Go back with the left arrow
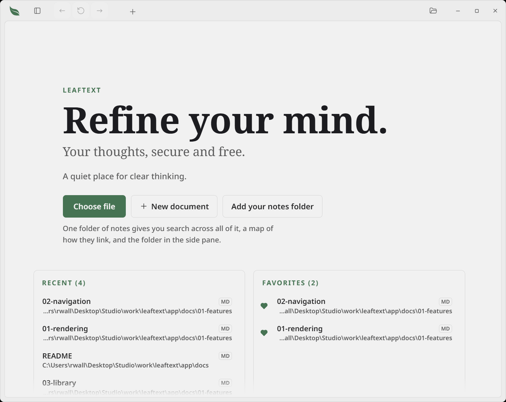This screenshot has width=506, height=402. click(x=62, y=11)
